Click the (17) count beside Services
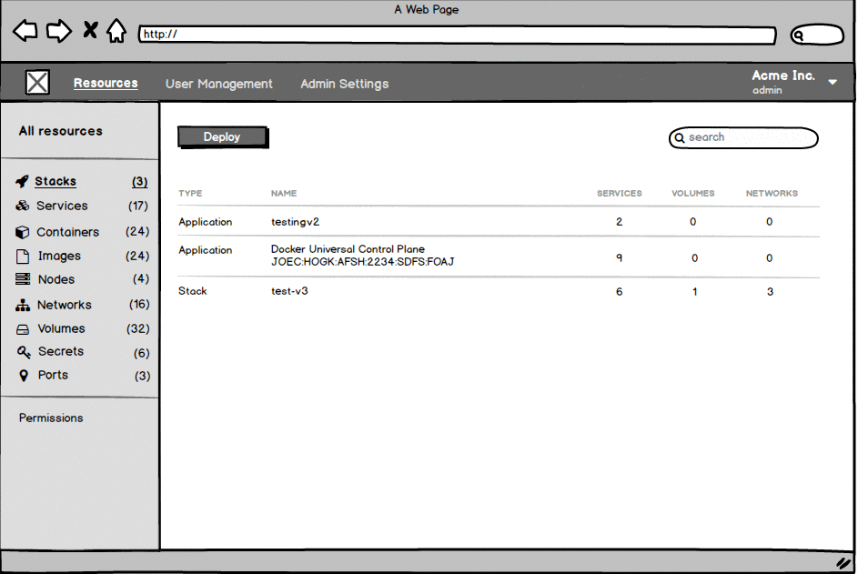The width and height of the screenshot is (858, 574). [138, 206]
